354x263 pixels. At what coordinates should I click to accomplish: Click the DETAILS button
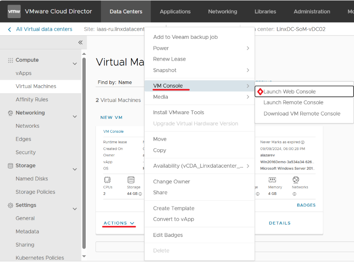click(280, 223)
